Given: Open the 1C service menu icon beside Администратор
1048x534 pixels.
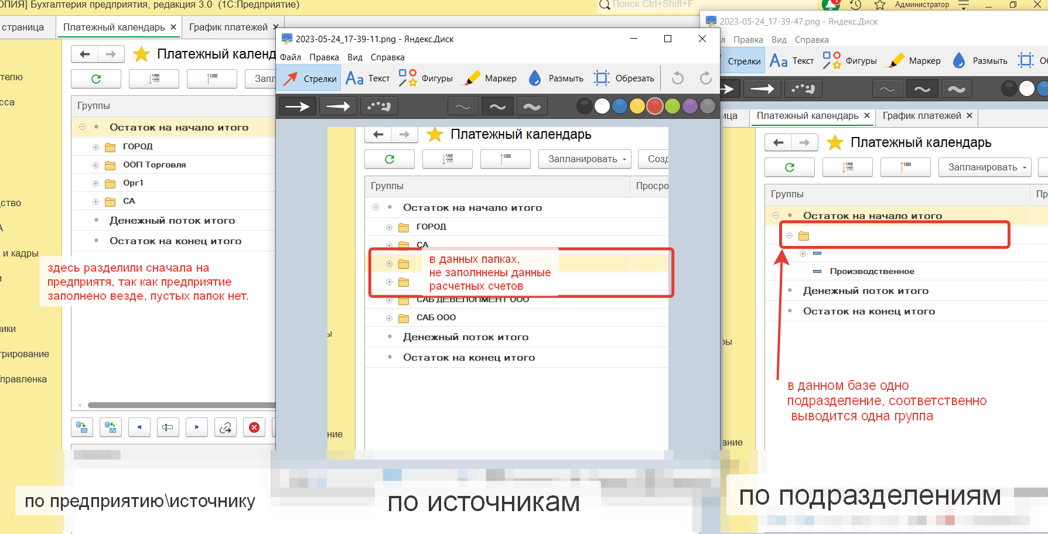Looking at the screenshot, I should point(964,5).
